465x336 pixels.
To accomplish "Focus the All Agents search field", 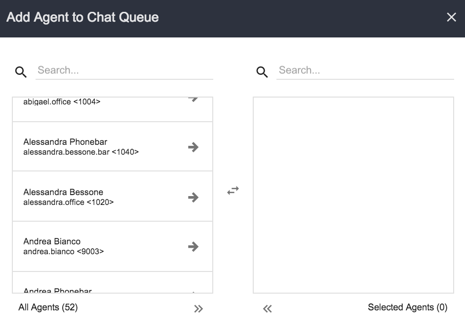I will click(124, 70).
